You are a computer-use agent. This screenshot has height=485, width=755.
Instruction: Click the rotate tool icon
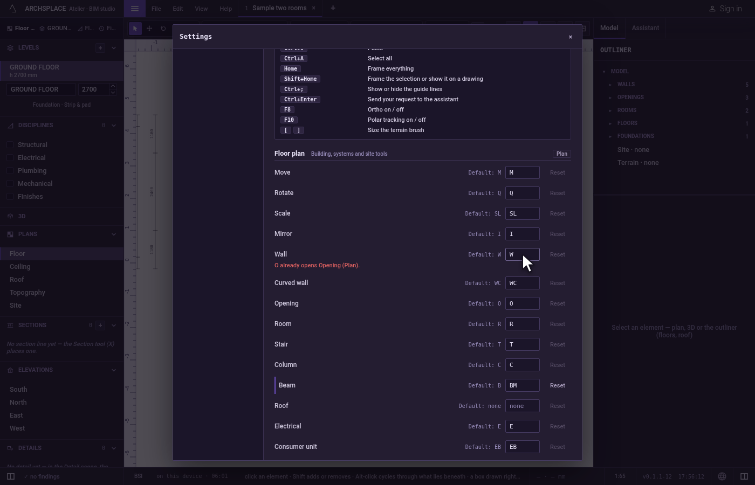point(163,29)
